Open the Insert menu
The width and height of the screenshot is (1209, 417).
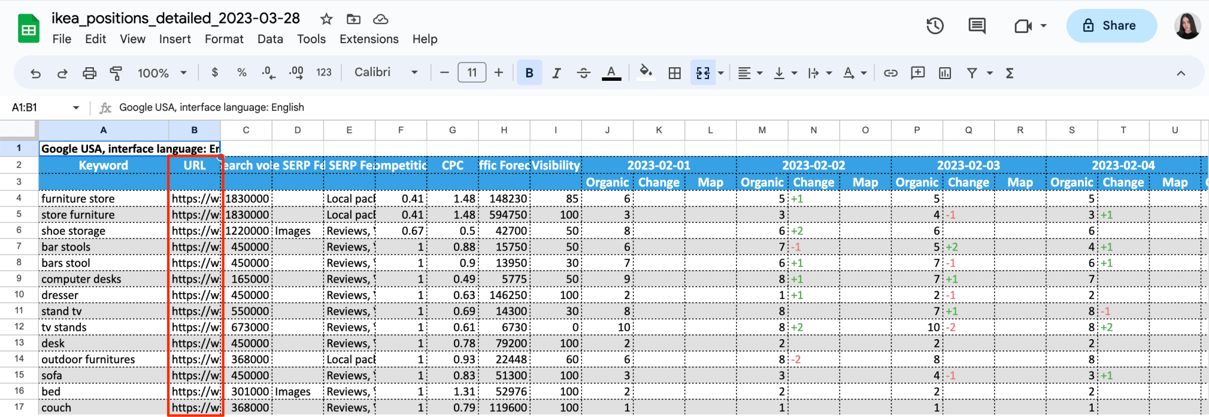[175, 40]
